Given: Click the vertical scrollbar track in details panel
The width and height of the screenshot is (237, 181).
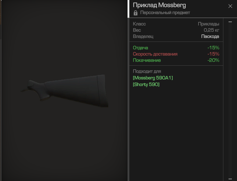Looking at the screenshot, I should (230, 101).
